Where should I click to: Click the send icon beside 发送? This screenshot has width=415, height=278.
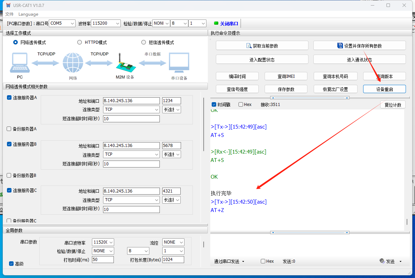[x=382, y=261]
